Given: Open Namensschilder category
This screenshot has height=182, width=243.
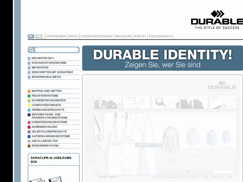Looking at the screenshot, I should [44, 127].
